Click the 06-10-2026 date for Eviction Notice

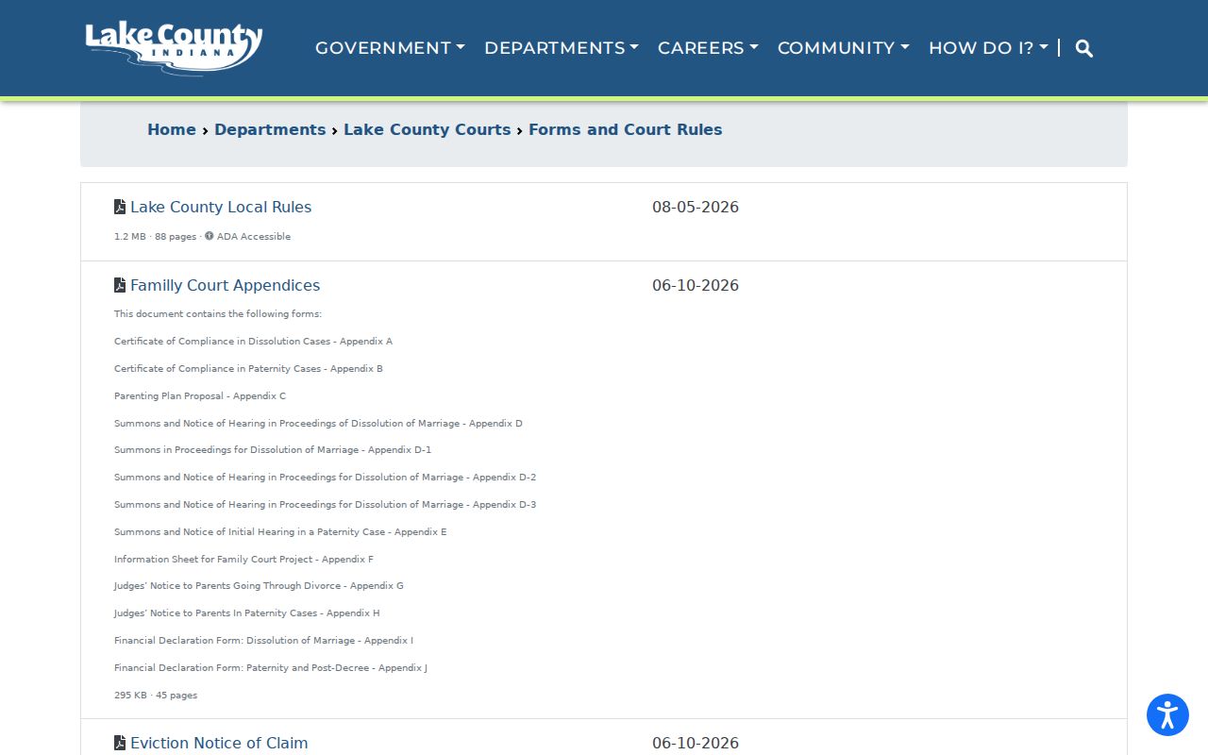click(x=696, y=743)
